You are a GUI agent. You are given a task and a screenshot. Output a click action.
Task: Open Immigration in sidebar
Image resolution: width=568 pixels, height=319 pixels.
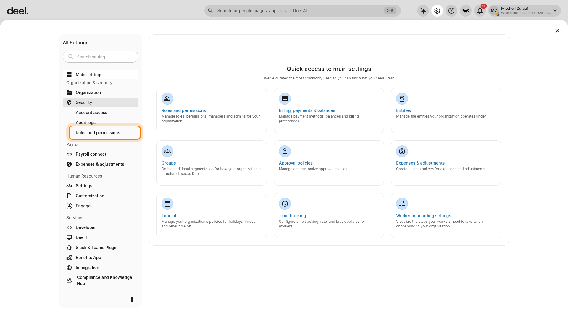coord(101,268)
